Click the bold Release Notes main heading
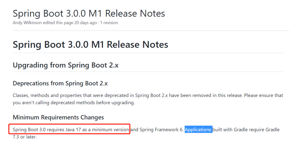The height and width of the screenshot is (144, 289). (90, 45)
